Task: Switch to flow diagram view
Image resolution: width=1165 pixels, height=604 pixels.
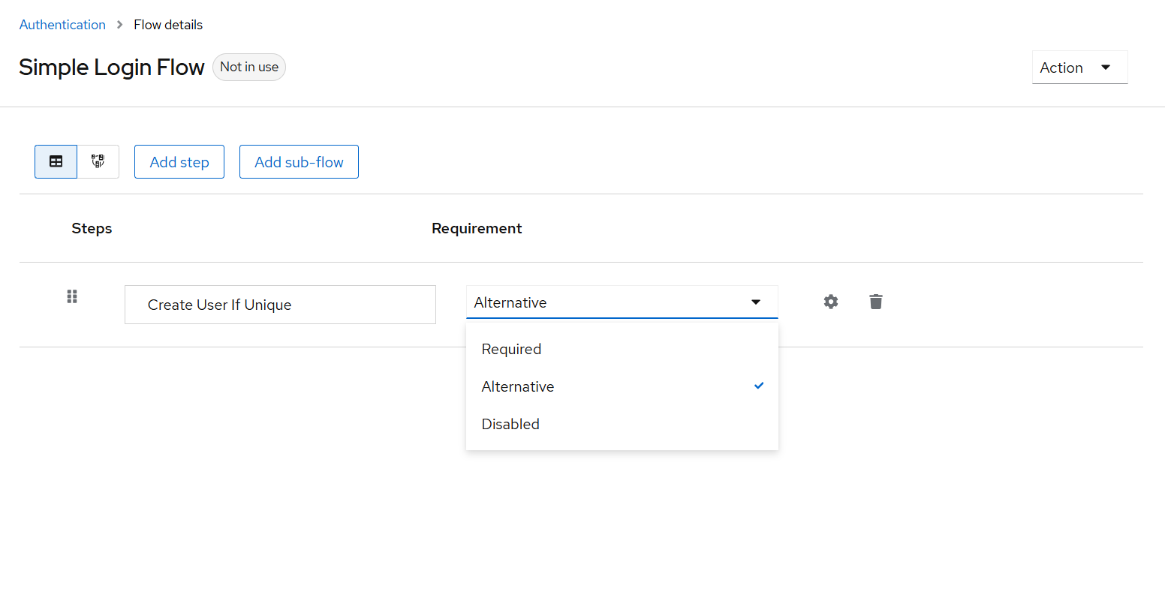Action: click(98, 161)
